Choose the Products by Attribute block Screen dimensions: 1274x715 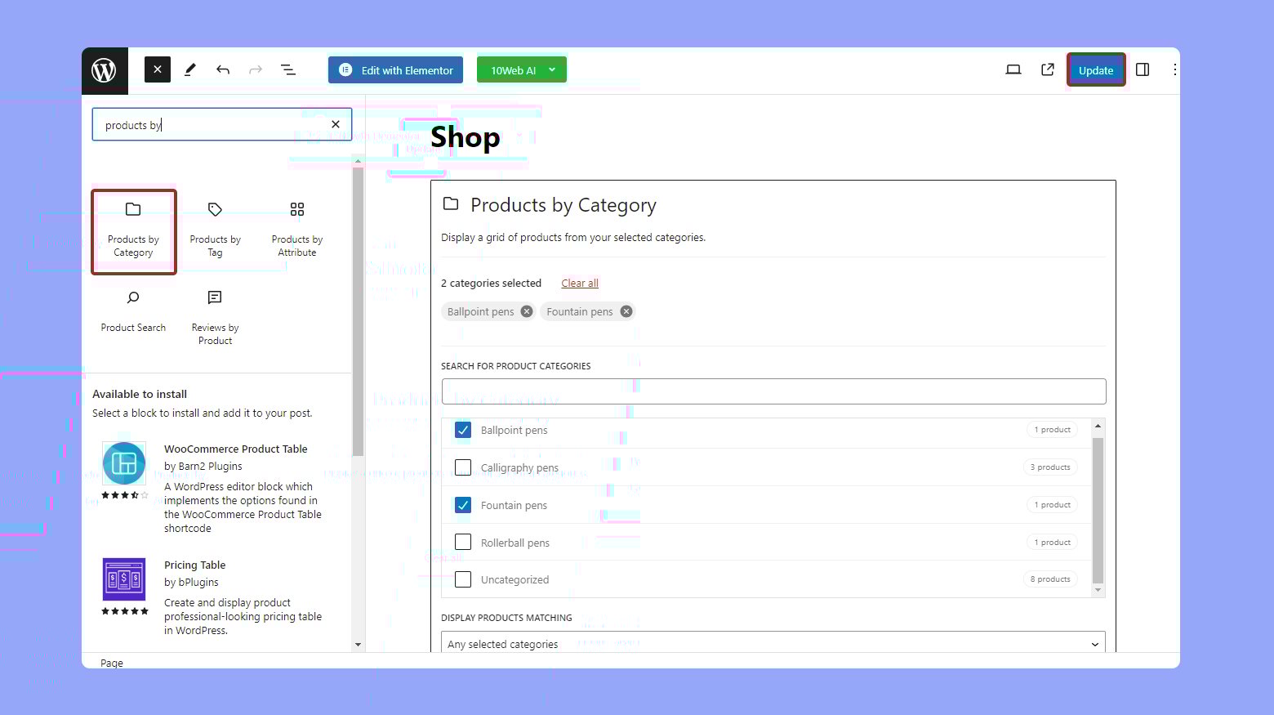(296, 231)
